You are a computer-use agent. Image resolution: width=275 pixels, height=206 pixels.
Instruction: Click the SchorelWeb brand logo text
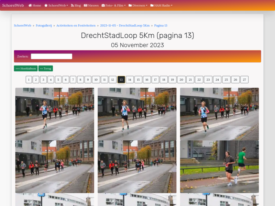[x=13, y=5]
